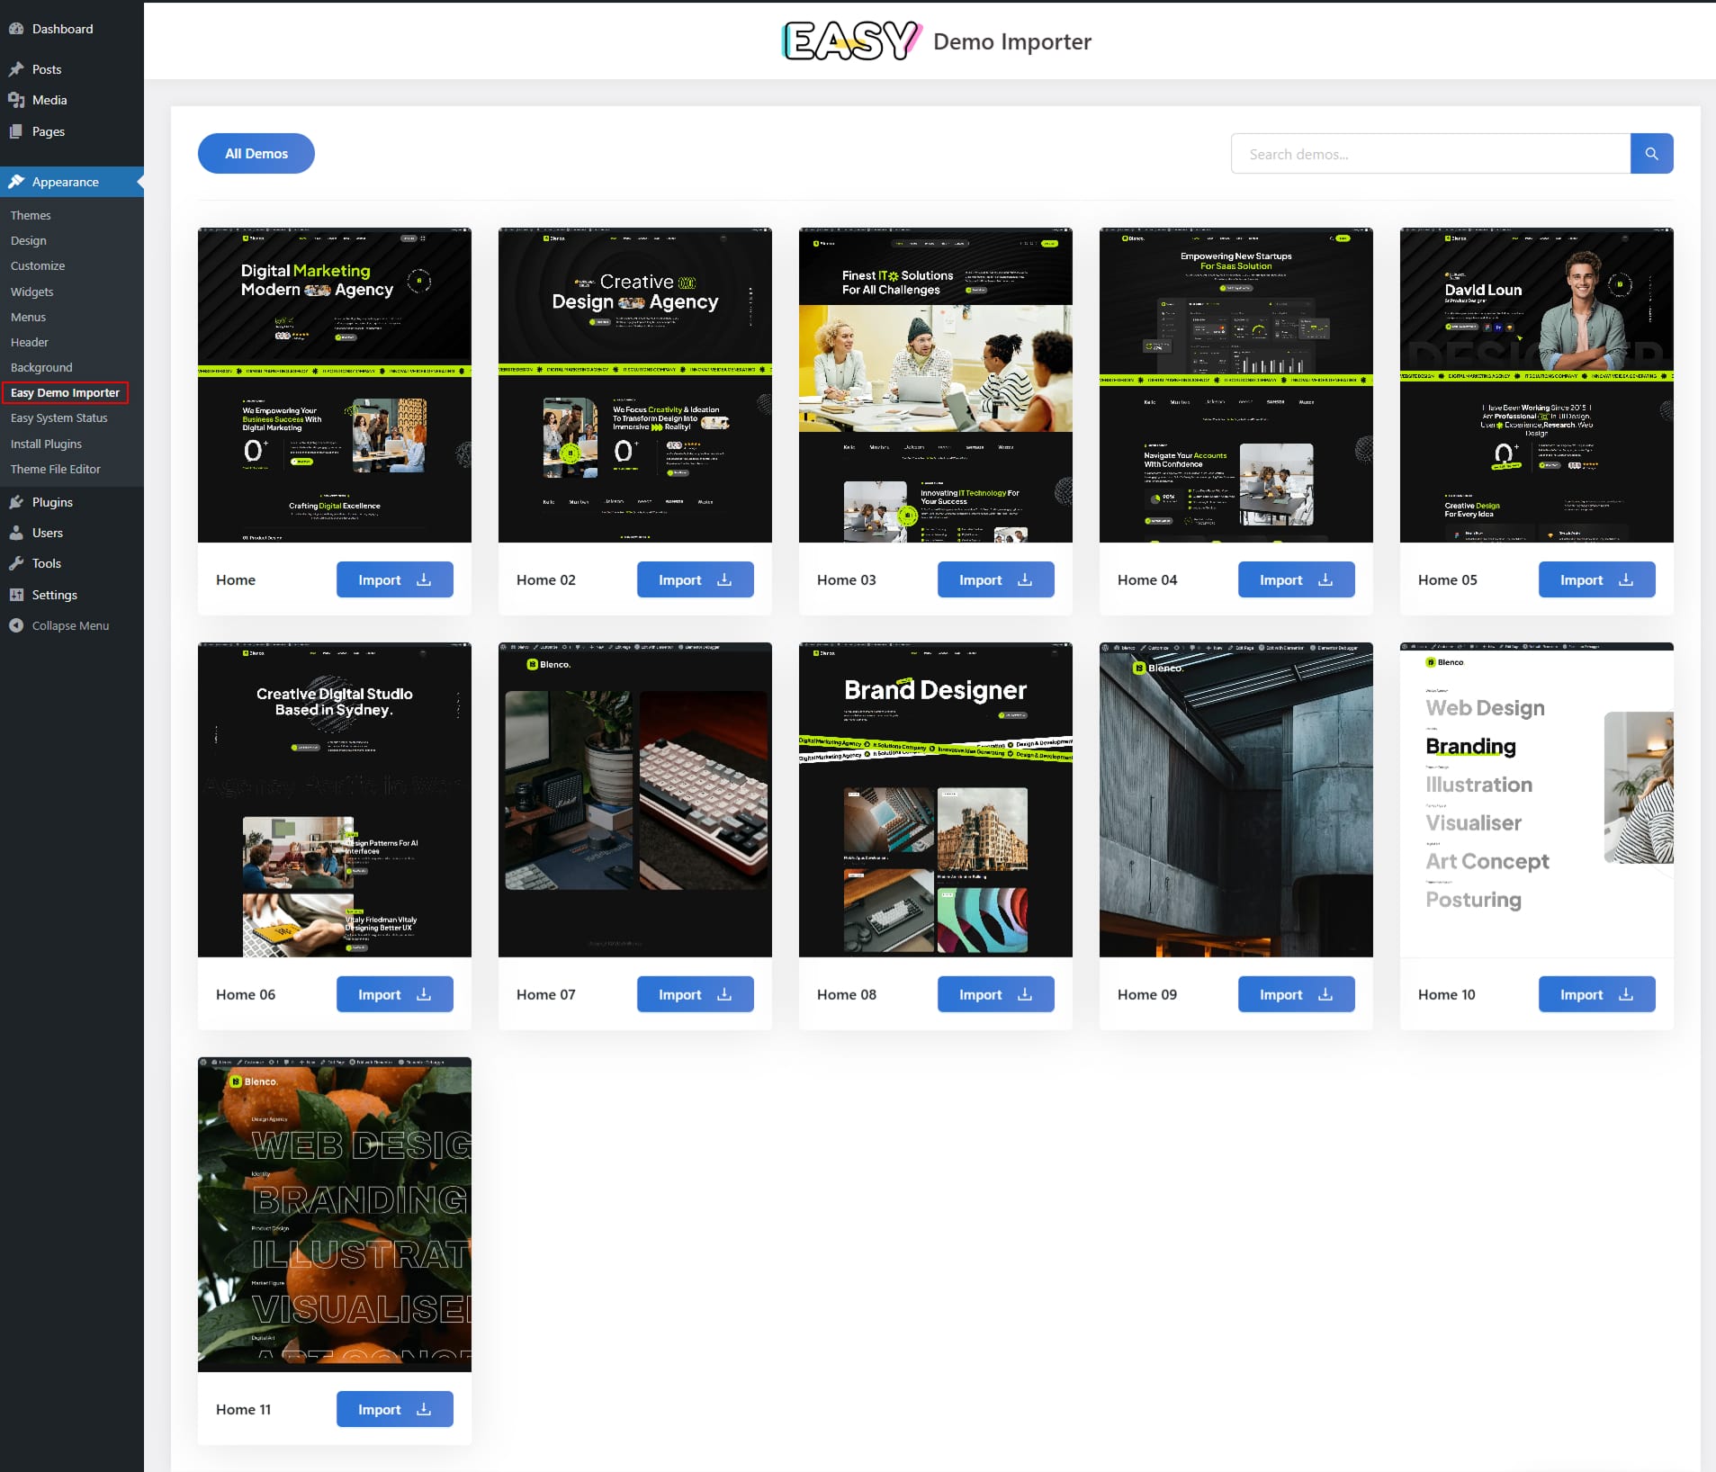The height and width of the screenshot is (1472, 1716).
Task: Click download icon on Home 09 card
Action: pos(1325,994)
